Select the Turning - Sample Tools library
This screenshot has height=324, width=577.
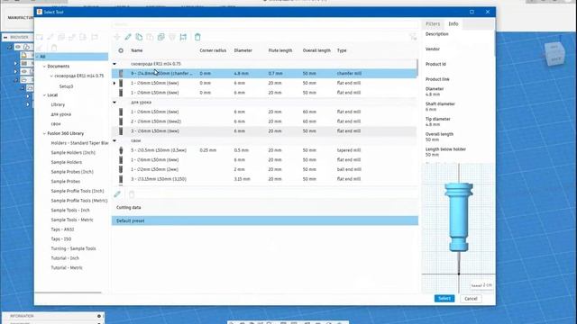(x=73, y=248)
